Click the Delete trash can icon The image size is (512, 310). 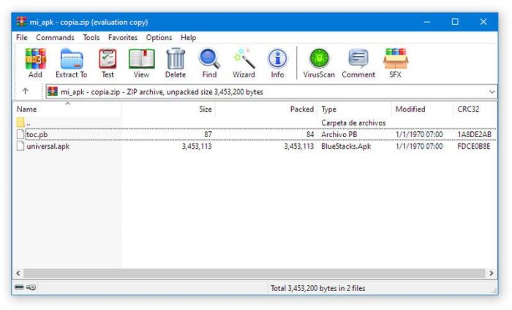click(x=176, y=63)
